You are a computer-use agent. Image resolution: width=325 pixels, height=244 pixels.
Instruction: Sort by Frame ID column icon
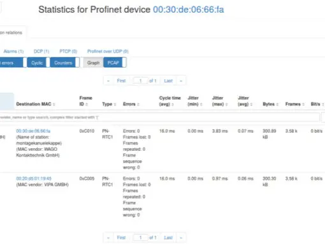[x=87, y=104]
